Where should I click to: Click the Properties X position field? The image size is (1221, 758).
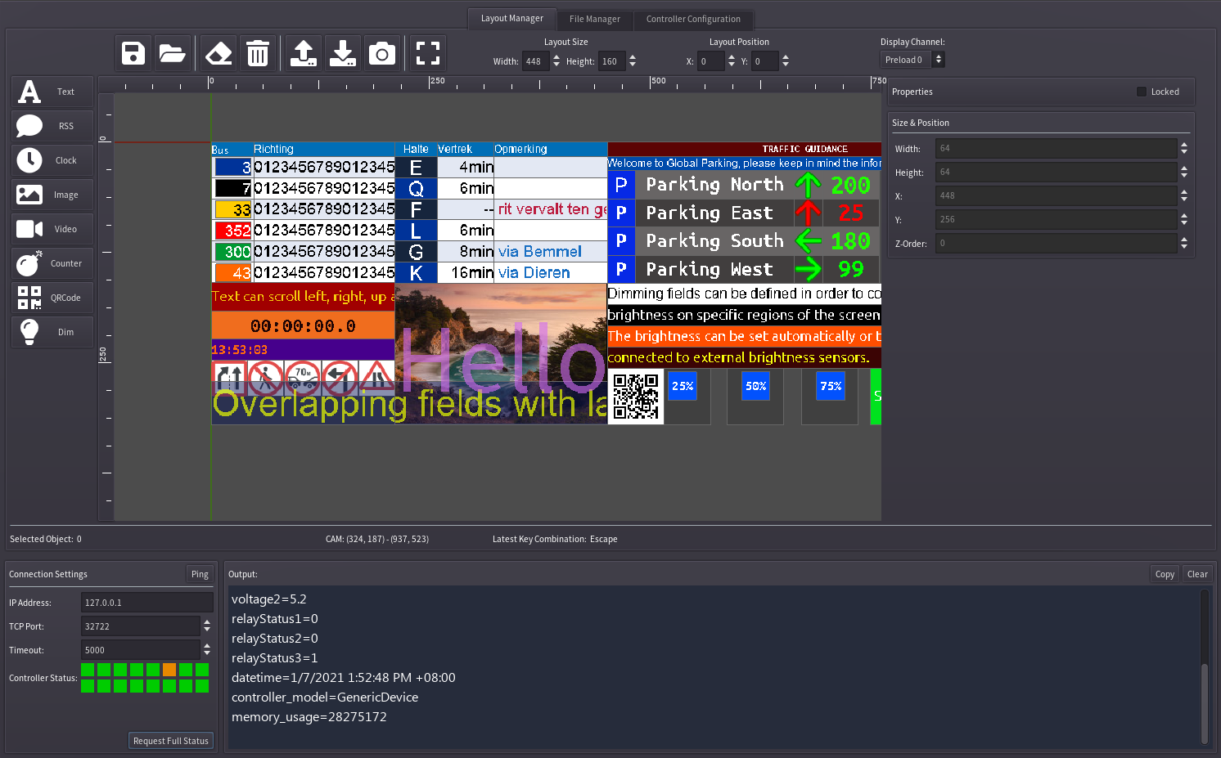pyautogui.click(x=1056, y=195)
